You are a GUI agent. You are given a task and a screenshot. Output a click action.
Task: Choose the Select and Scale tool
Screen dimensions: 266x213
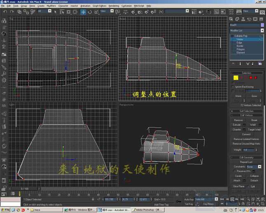96,12
